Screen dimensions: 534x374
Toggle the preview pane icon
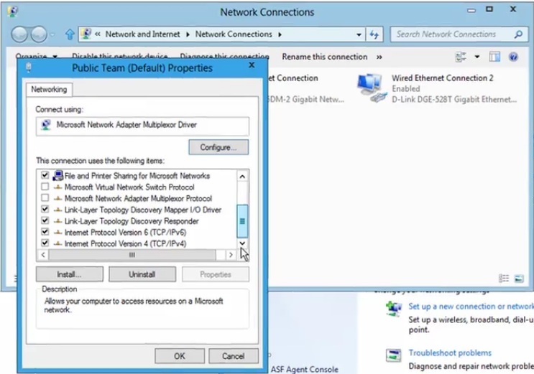tap(494, 57)
